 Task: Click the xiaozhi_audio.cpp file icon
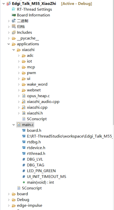coord(24,102)
